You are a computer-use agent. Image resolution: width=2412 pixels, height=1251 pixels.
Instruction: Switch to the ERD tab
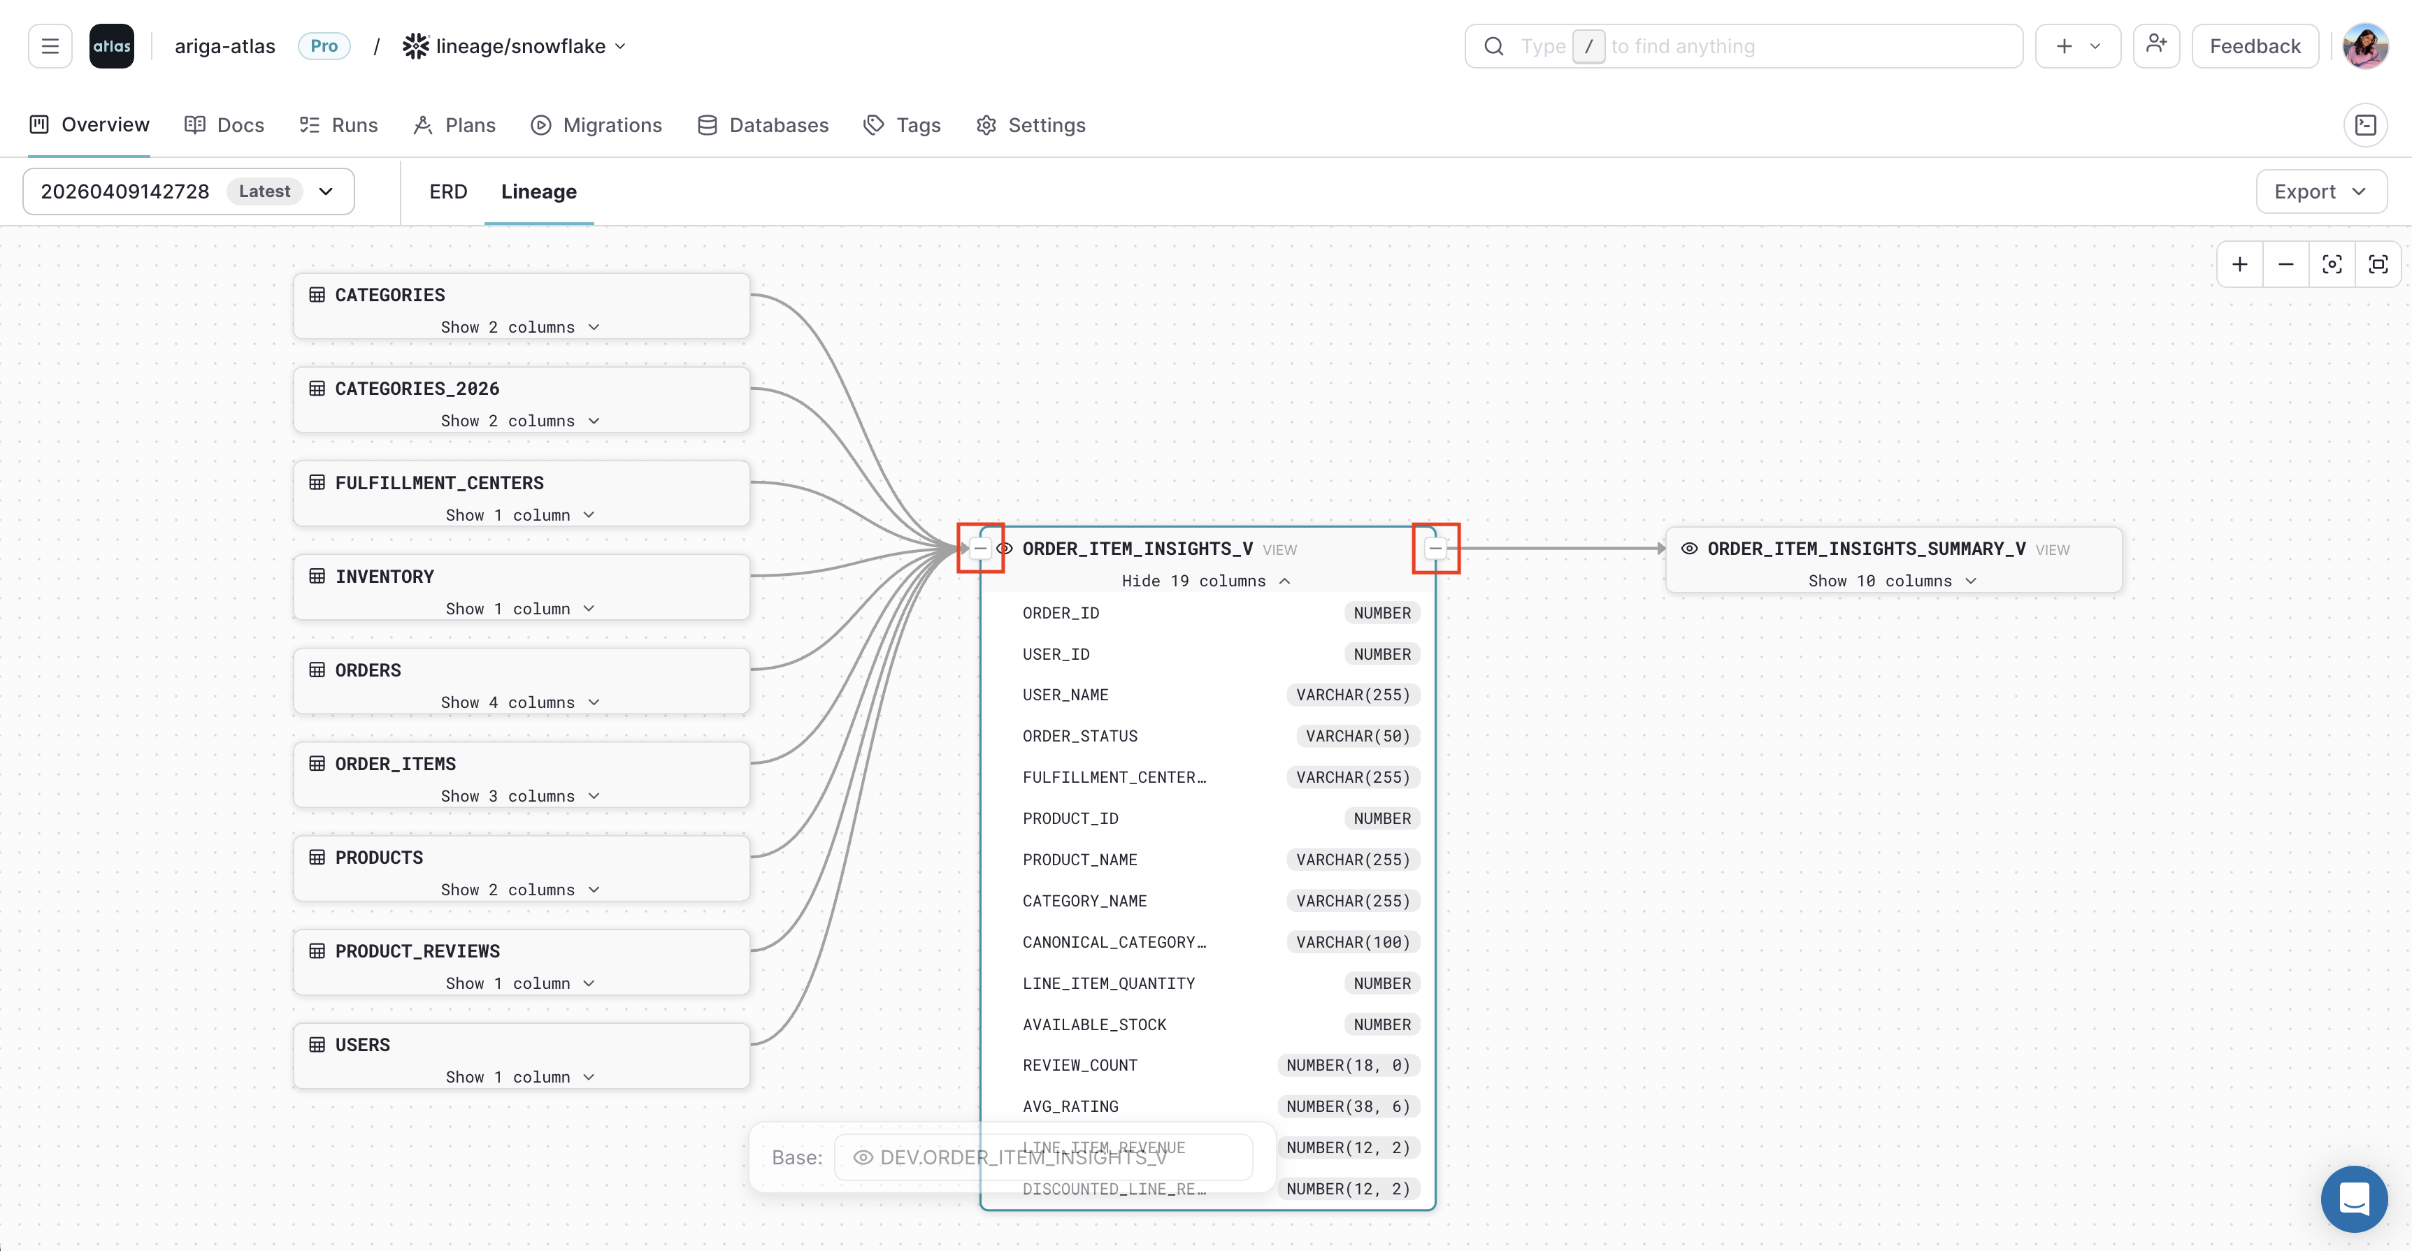click(x=447, y=191)
